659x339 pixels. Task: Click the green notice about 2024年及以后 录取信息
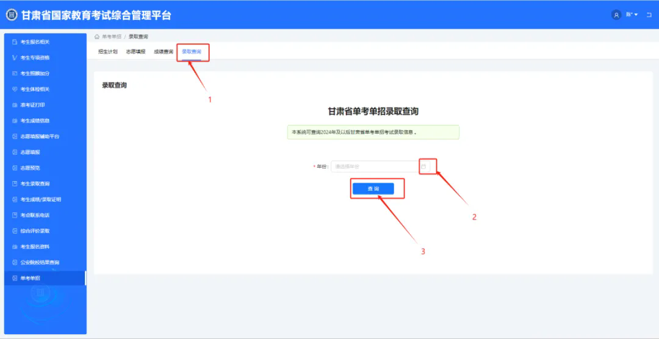click(373, 132)
